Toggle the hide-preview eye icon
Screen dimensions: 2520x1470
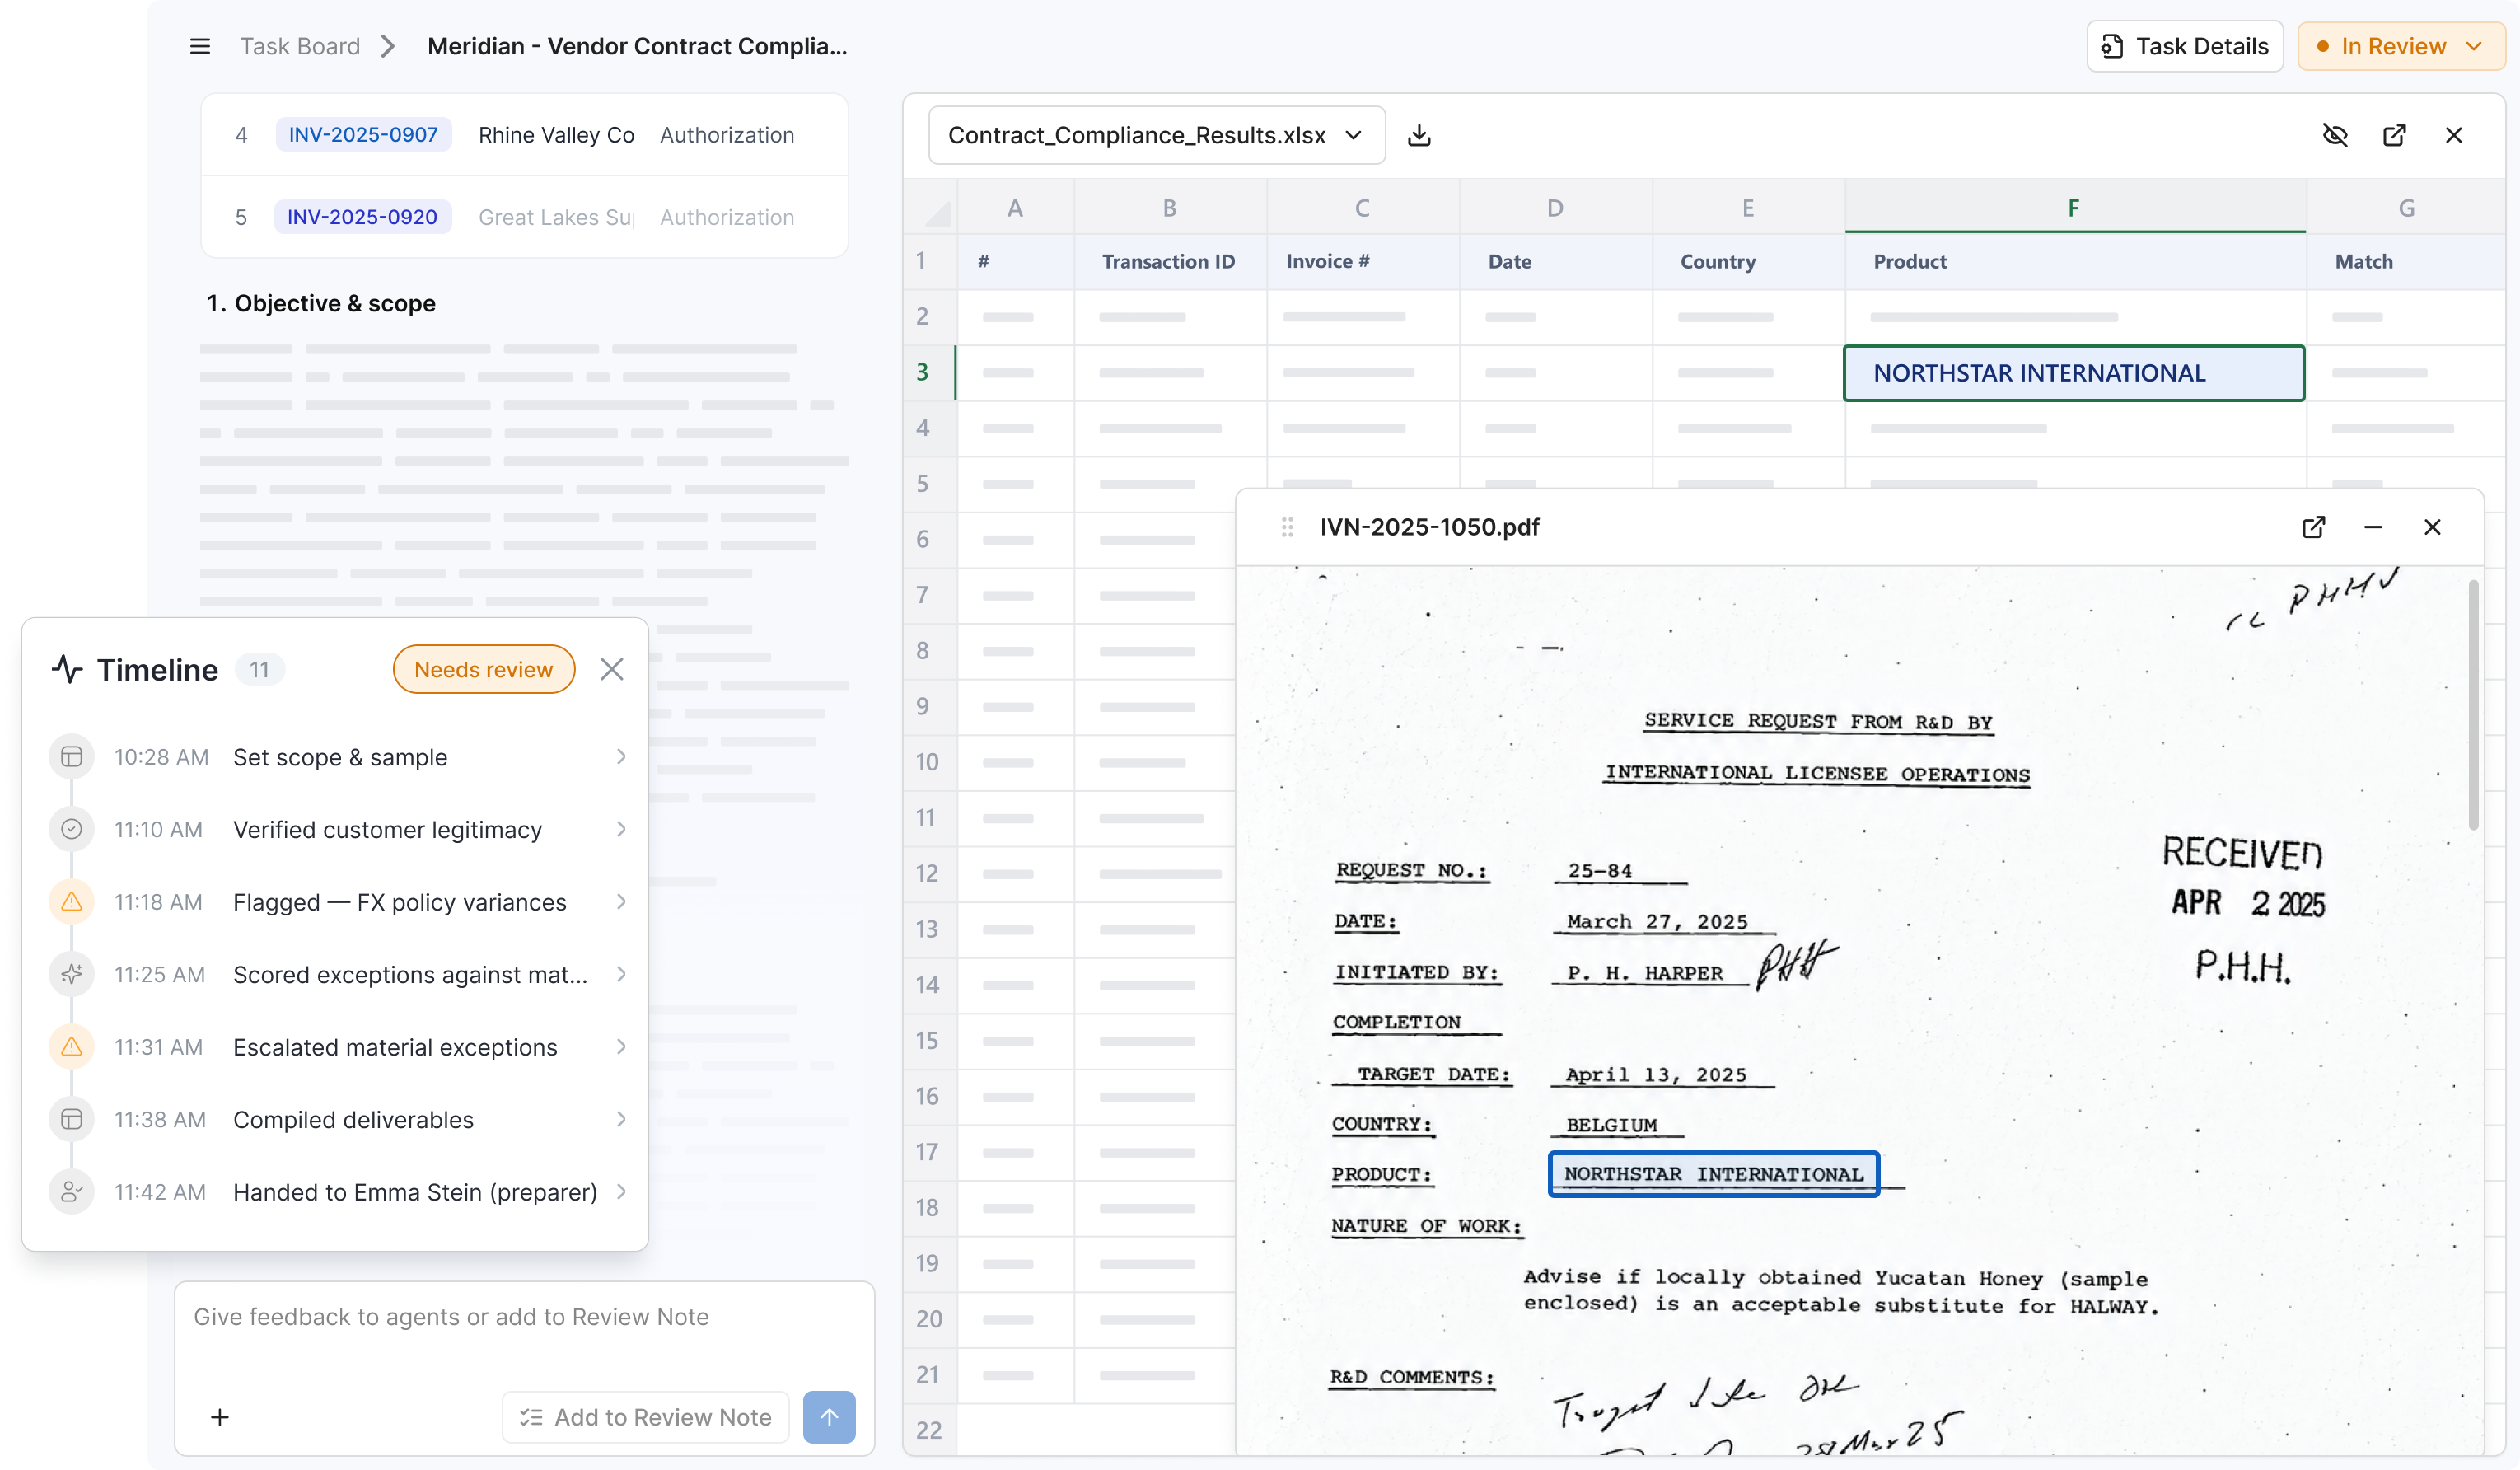point(2335,135)
